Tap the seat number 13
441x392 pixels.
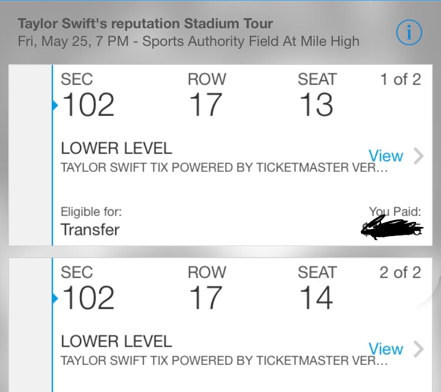316,106
